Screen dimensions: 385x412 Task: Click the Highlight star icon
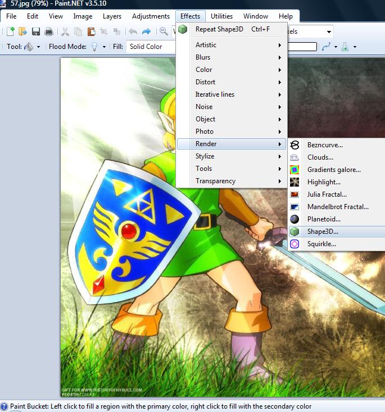(295, 182)
